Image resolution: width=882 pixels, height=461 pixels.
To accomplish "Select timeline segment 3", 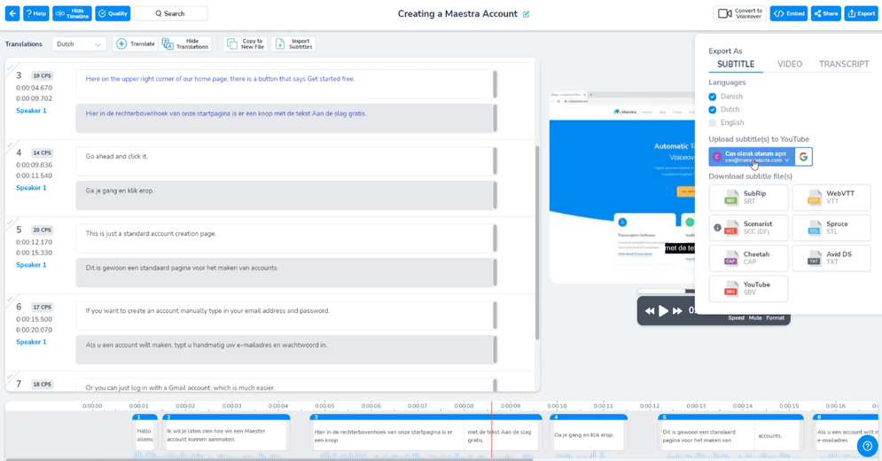I will click(425, 433).
